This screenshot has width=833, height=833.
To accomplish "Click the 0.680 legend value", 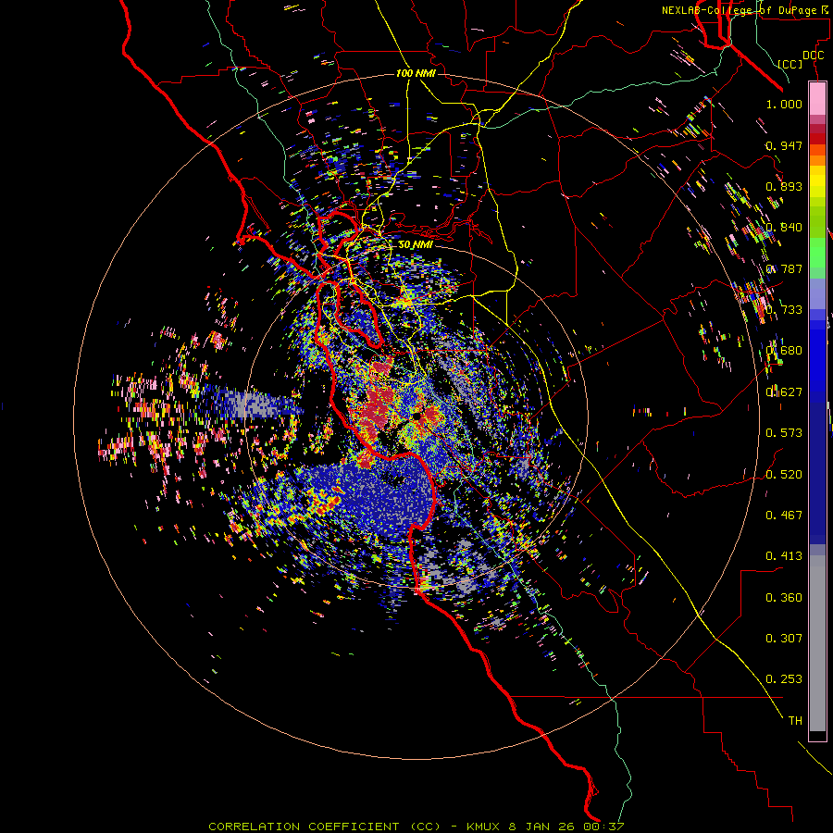I will pyautogui.click(x=784, y=351).
